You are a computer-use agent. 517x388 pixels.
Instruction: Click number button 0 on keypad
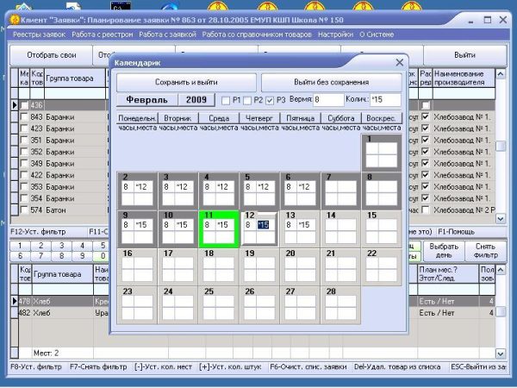[x=103, y=256]
